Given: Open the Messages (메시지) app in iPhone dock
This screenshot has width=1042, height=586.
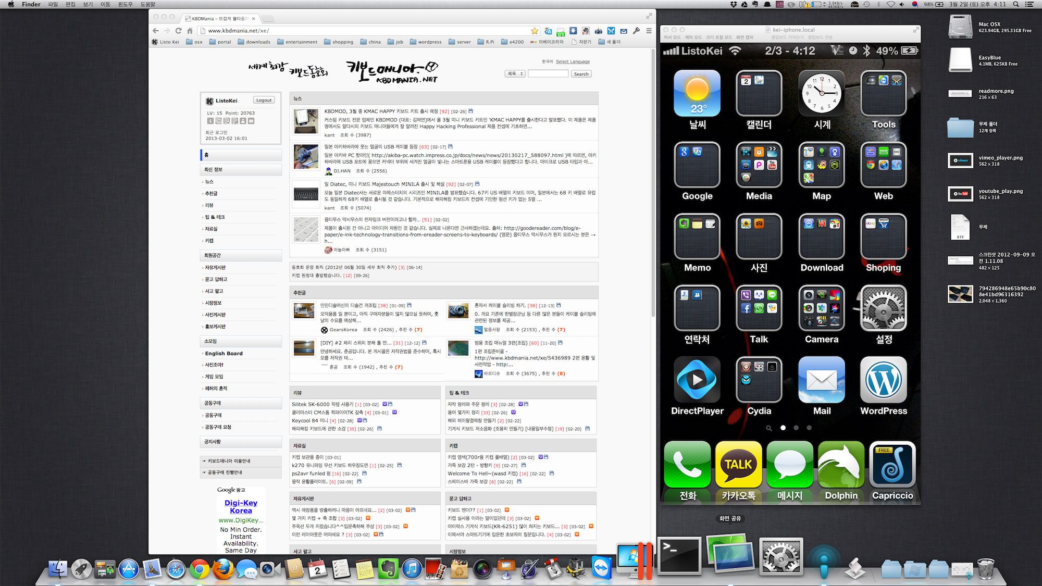Looking at the screenshot, I should tap(790, 465).
